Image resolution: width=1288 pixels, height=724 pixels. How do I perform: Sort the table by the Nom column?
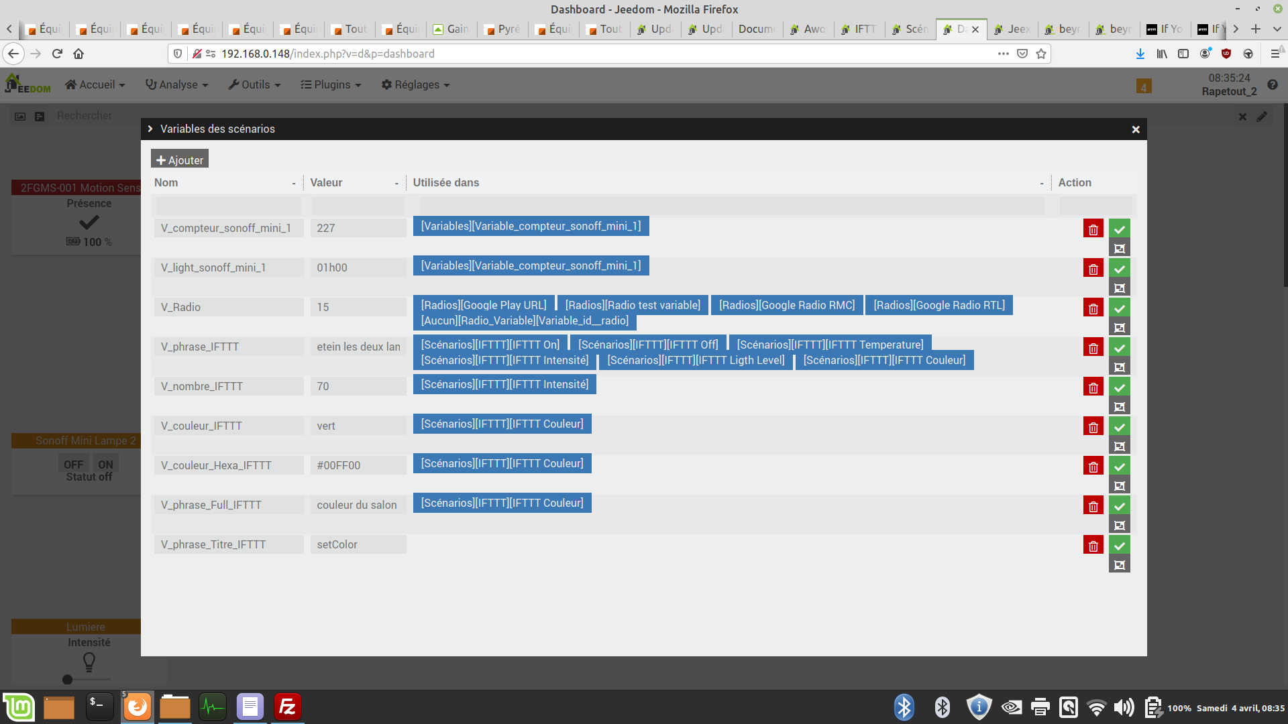point(166,183)
